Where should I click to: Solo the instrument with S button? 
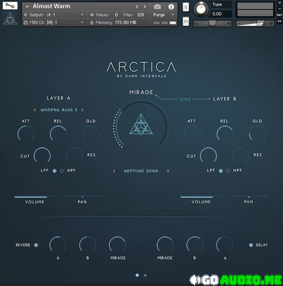186,7
